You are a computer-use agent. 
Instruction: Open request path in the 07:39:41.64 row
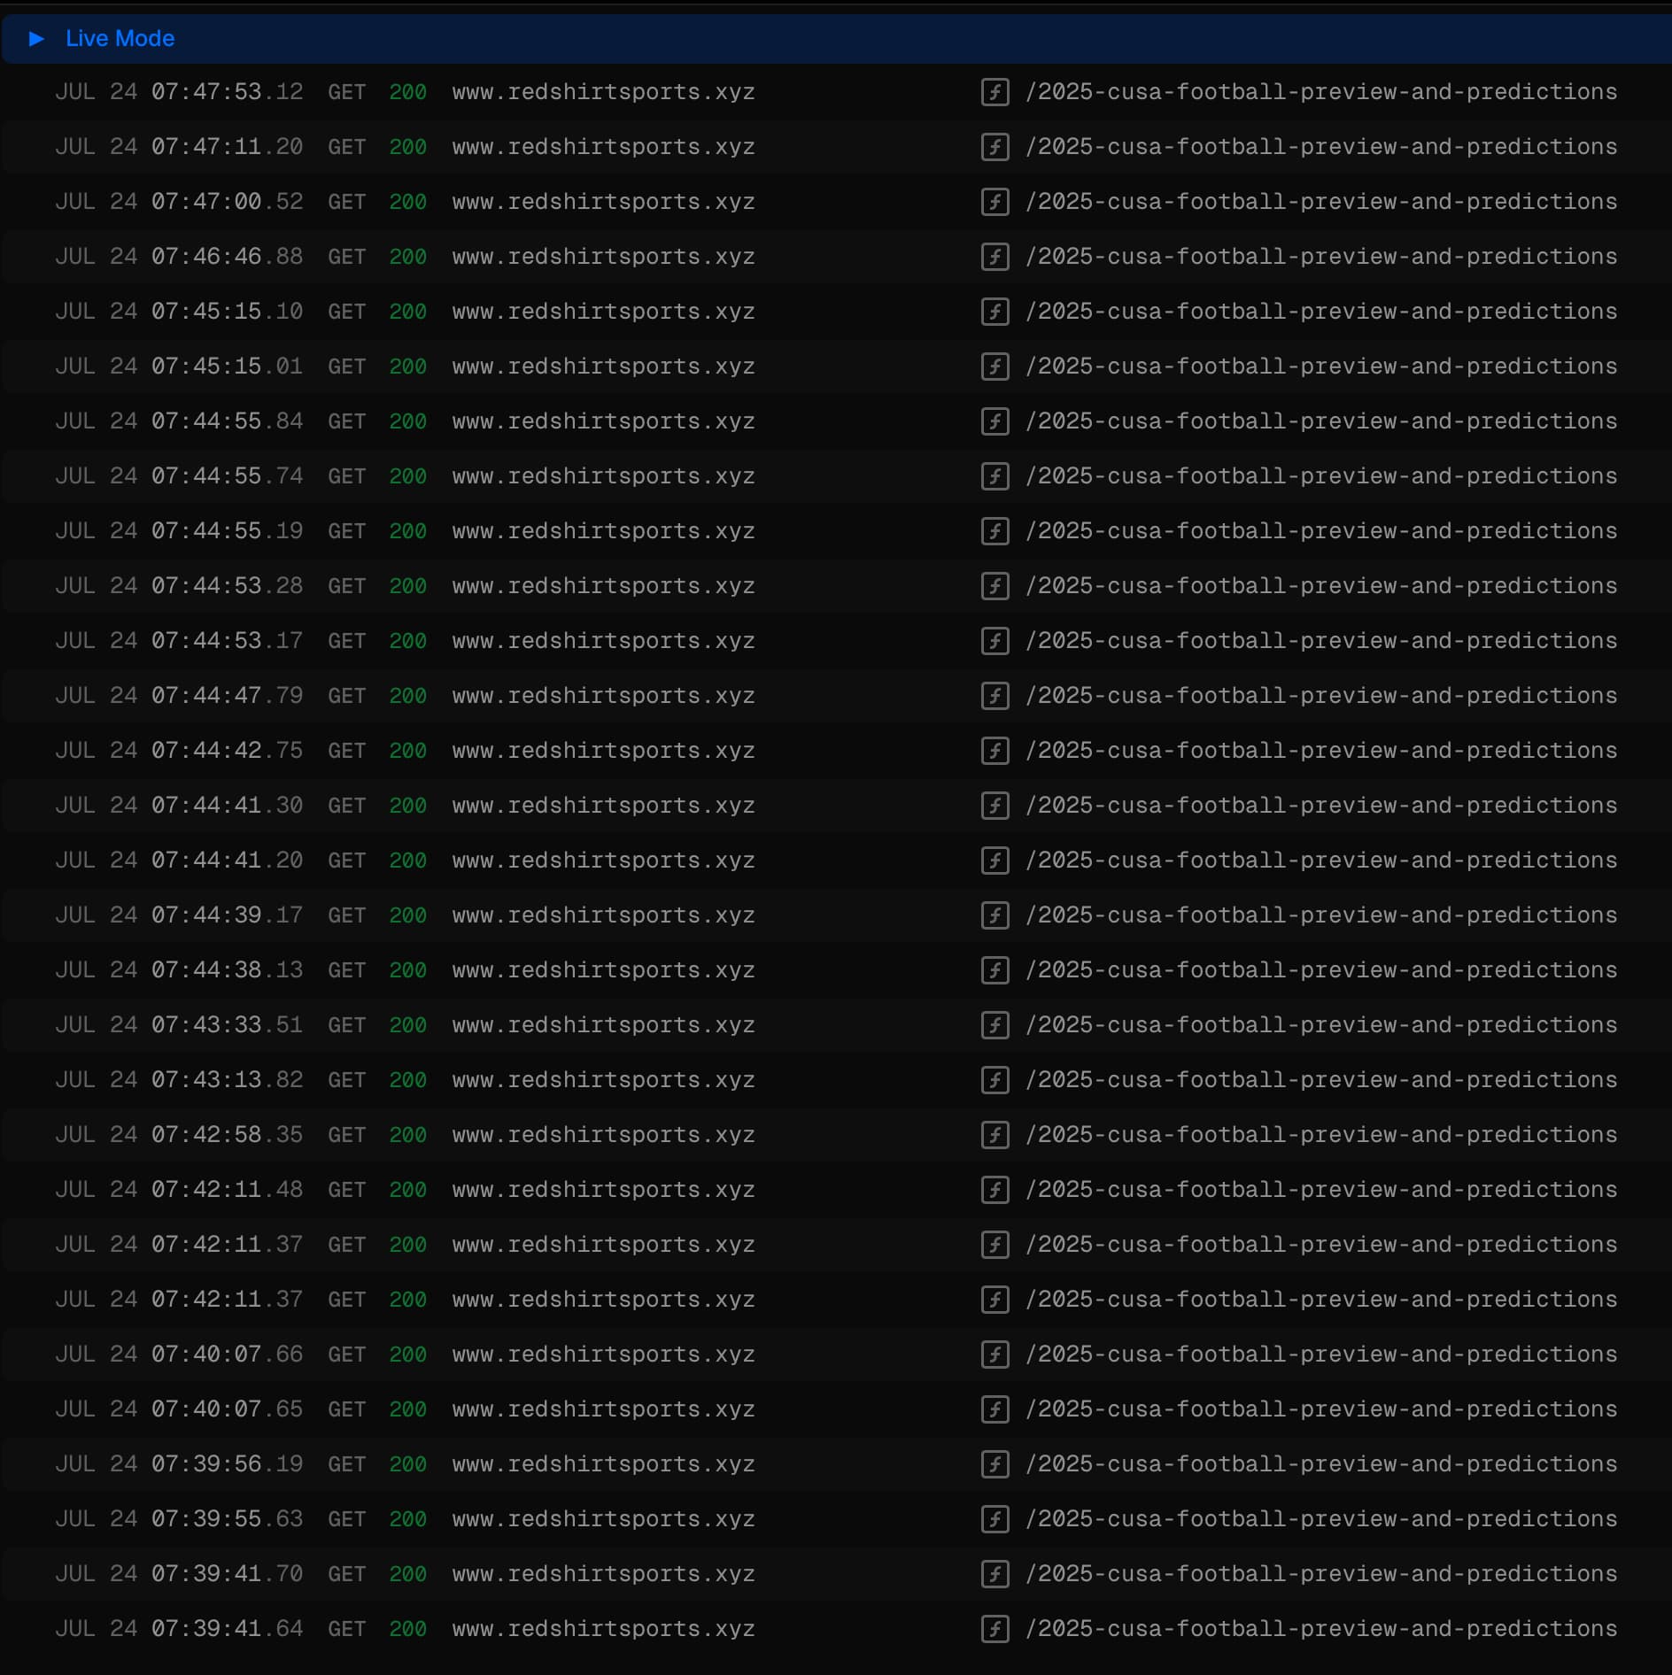tap(1321, 1629)
